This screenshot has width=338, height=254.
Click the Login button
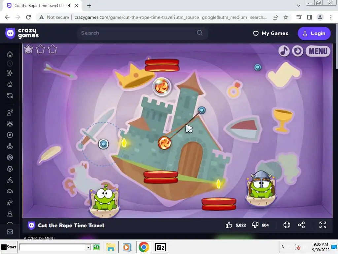tap(314, 33)
